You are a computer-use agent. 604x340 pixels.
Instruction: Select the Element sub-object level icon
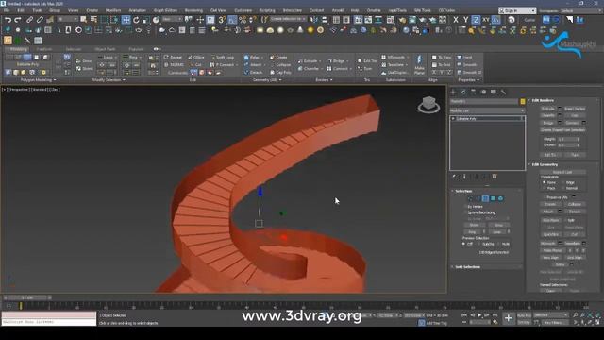500,198
